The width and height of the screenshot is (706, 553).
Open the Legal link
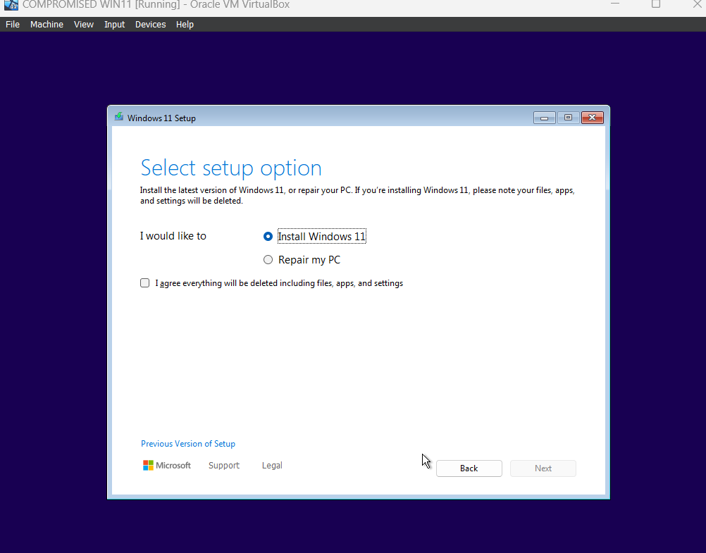coord(272,465)
